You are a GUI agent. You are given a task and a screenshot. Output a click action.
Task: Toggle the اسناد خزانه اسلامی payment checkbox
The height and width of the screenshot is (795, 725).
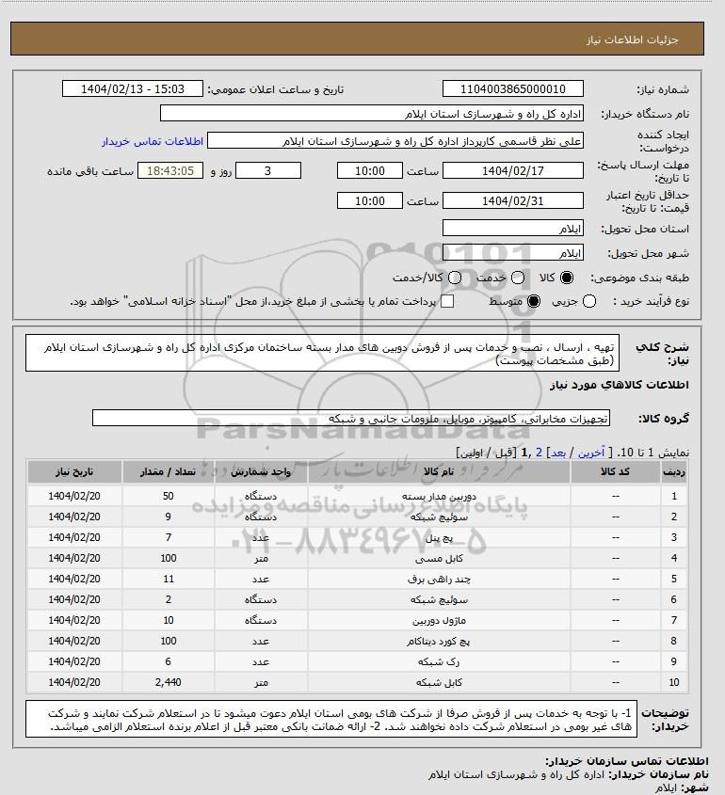tap(447, 301)
